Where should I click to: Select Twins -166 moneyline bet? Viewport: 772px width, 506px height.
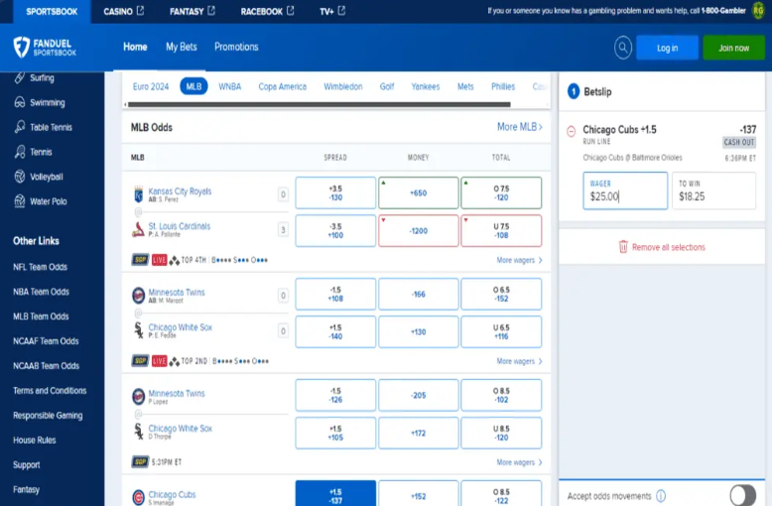pyautogui.click(x=418, y=294)
